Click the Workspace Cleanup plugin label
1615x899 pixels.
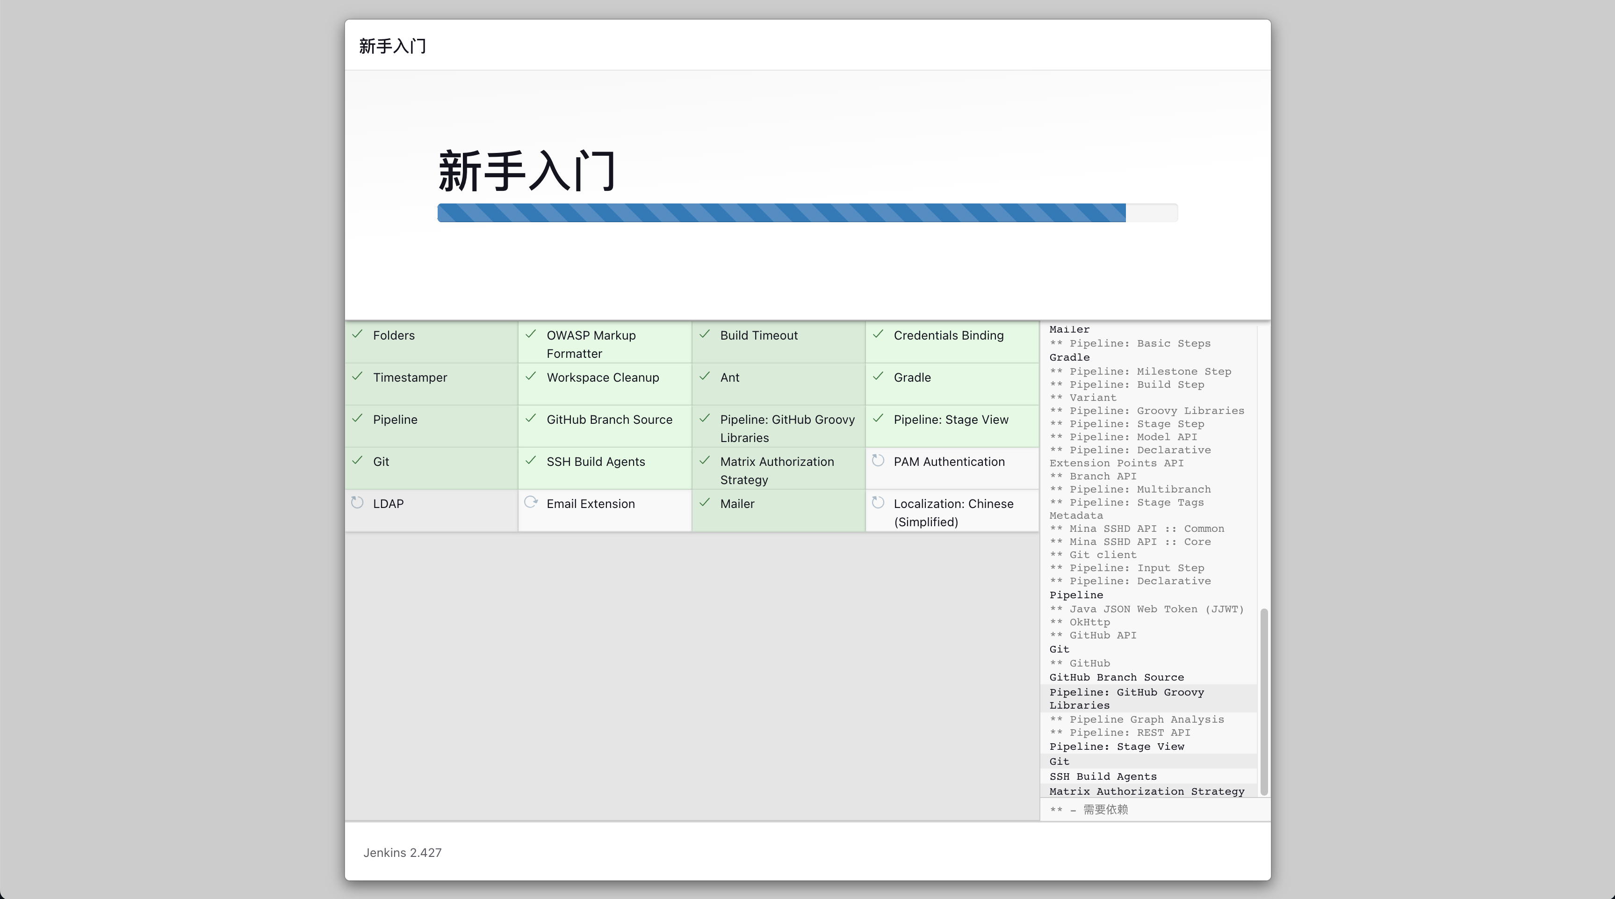click(x=603, y=377)
